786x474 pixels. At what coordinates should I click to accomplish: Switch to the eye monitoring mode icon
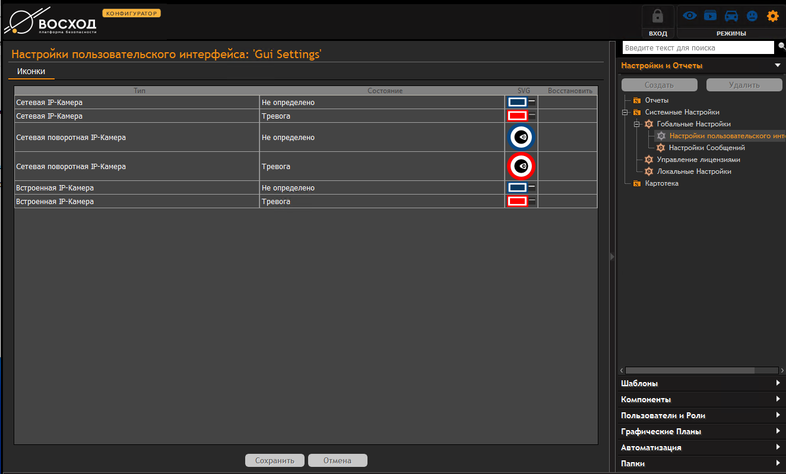(689, 16)
